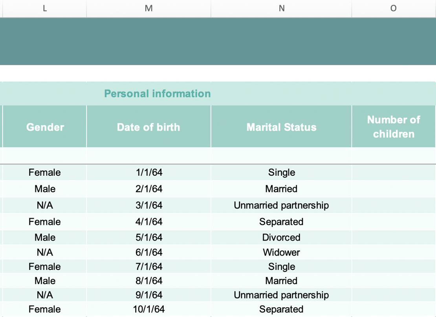Click the Unmarried partnership cell beside 3/1/64
The height and width of the screenshot is (317, 436).
tap(281, 205)
